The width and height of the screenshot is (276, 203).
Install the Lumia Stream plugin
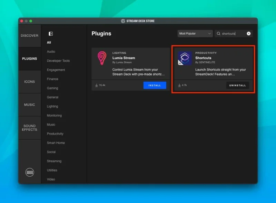[x=155, y=85]
